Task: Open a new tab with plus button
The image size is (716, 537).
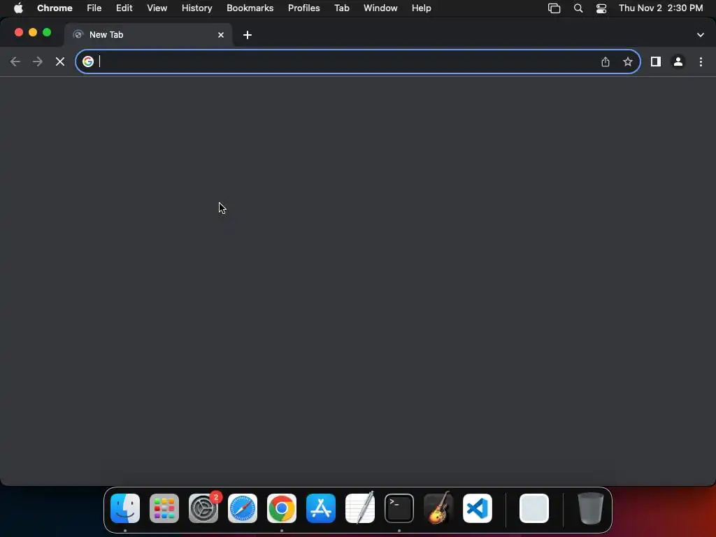Action: point(247,35)
